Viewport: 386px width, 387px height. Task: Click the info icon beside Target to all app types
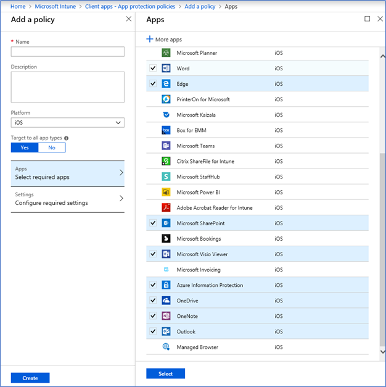67,138
